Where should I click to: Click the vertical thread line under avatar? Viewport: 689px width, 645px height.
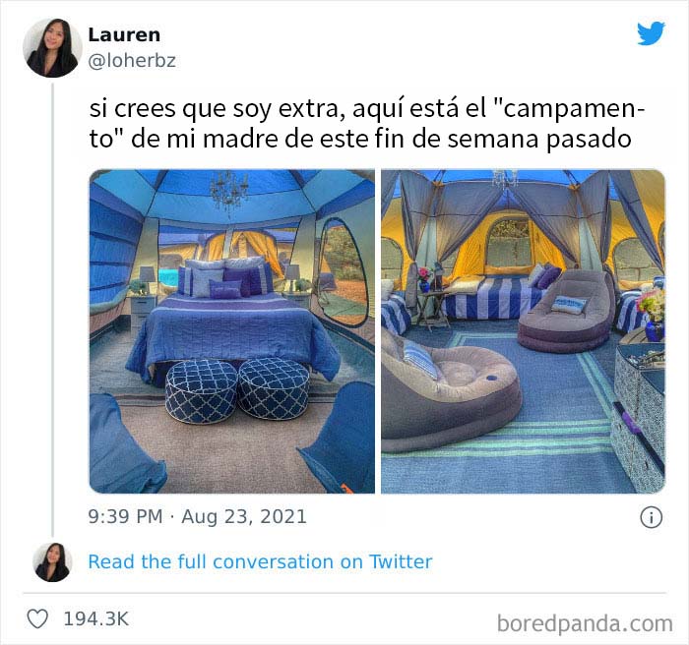[x=53, y=310]
